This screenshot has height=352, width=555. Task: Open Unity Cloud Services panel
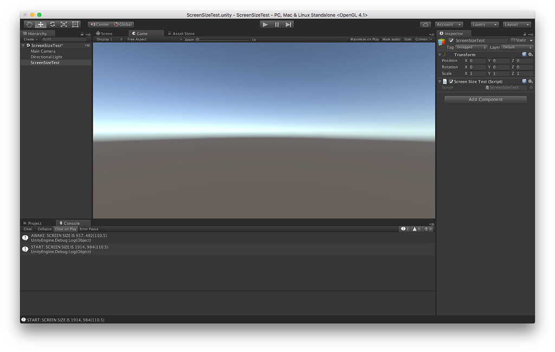point(426,24)
